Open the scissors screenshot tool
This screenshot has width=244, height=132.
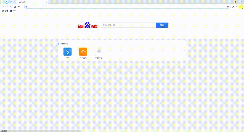click(x=234, y=7)
